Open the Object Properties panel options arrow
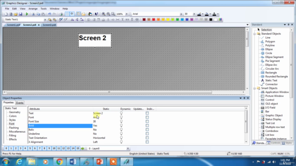This screenshot has height=166, width=296. [240, 98]
